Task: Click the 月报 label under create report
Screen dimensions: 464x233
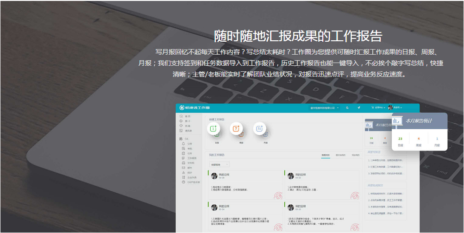Action: coord(265,143)
